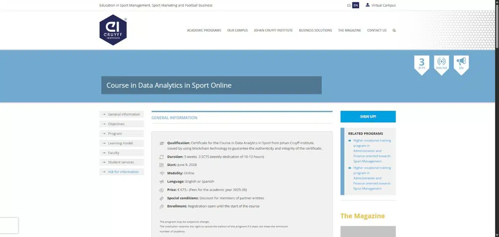Image resolution: width=499 pixels, height=237 pixels.
Task: Open the Contact Us menu item
Action: click(x=377, y=30)
